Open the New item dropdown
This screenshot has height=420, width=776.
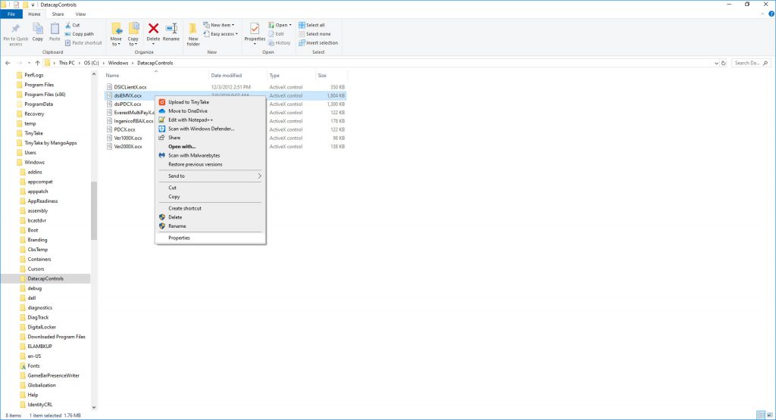(x=219, y=25)
